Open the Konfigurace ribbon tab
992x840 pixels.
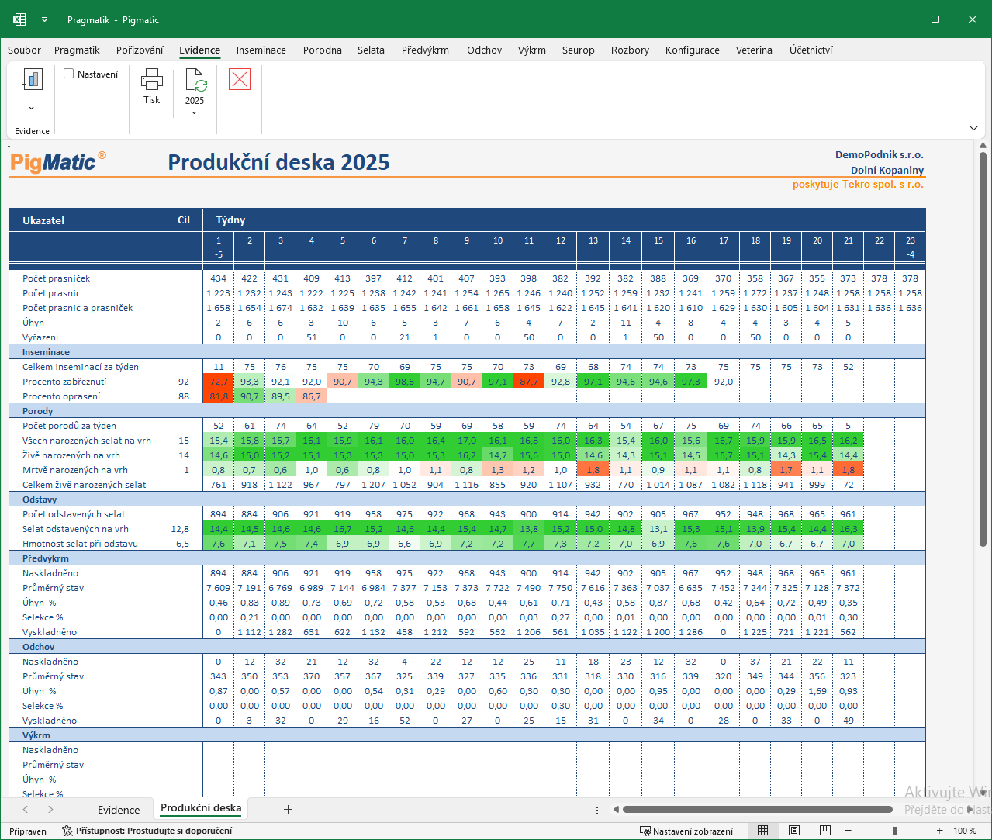coord(693,50)
